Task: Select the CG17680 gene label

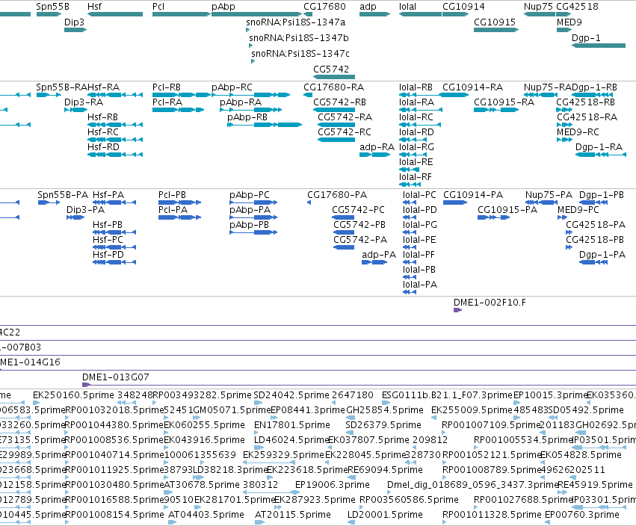Action: point(324,7)
